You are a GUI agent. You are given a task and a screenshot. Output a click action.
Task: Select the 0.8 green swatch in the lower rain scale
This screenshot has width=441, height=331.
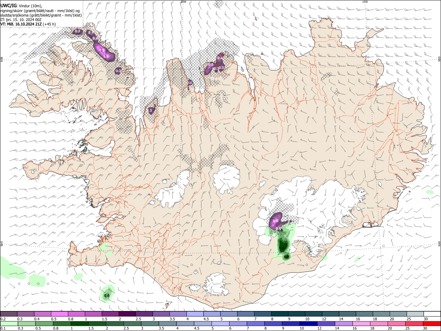click(62, 324)
